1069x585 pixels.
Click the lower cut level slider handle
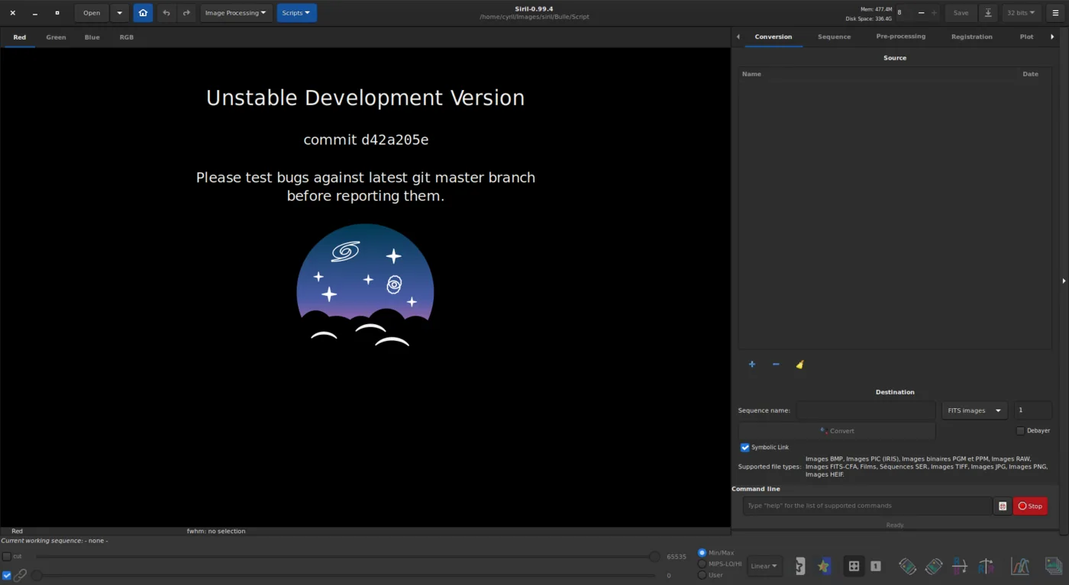pos(37,575)
